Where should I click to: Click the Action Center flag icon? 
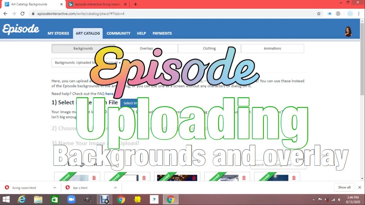[320, 200]
